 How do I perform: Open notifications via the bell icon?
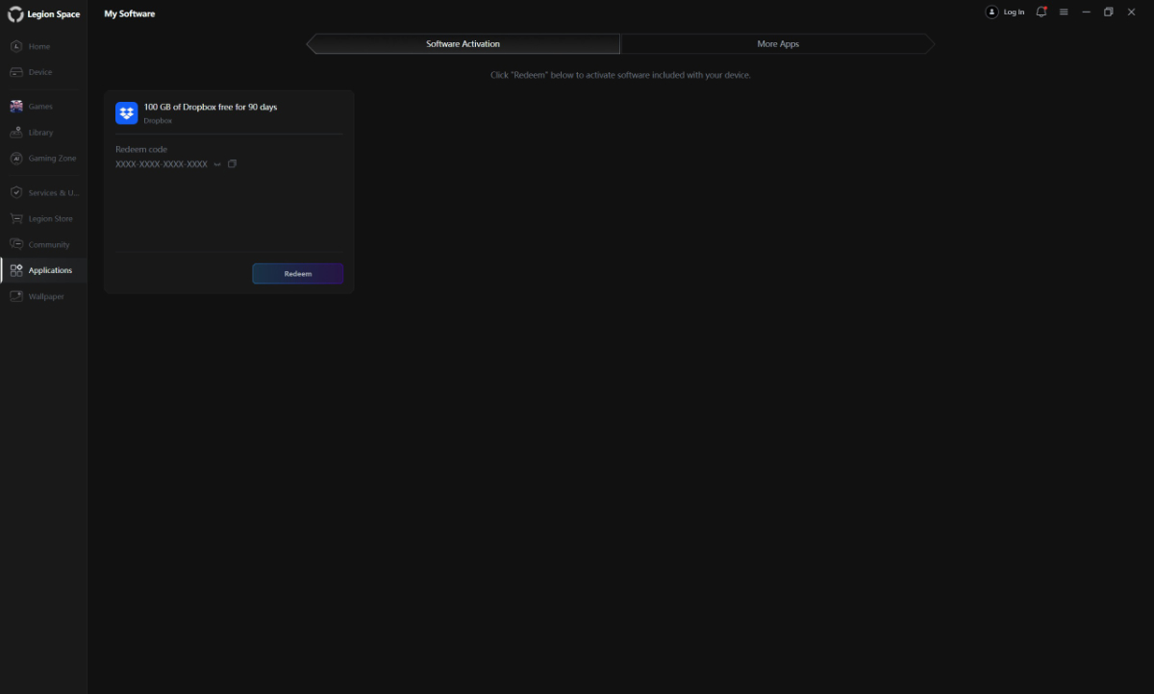pos(1041,12)
